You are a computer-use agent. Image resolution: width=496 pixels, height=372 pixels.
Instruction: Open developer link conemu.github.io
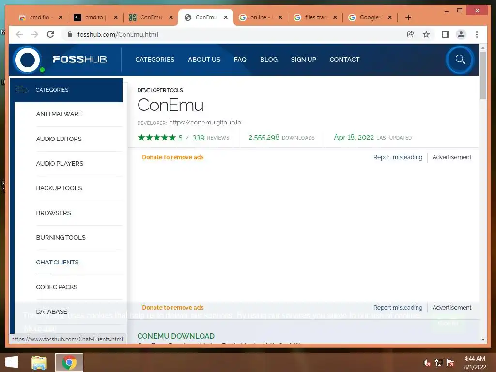205,122
